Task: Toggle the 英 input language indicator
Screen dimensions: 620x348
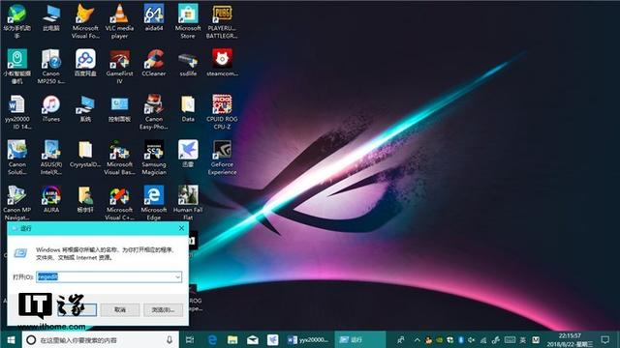Action: (523, 339)
